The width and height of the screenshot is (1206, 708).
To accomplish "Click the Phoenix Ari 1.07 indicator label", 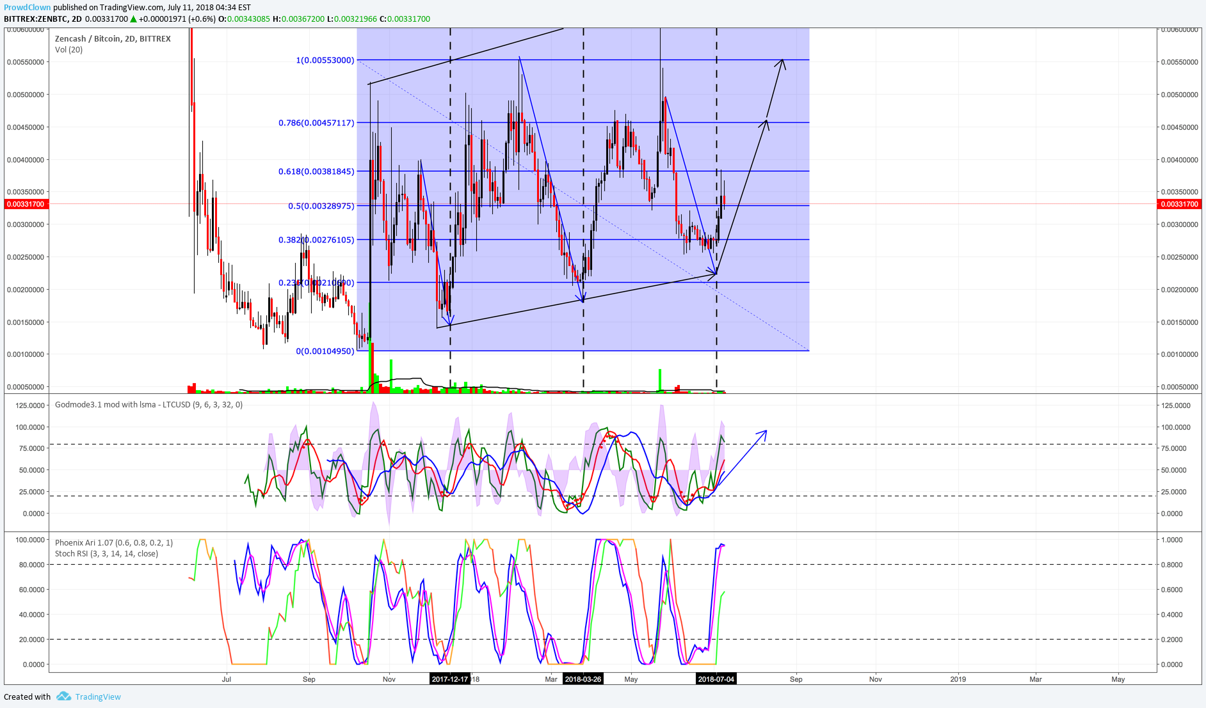I will (114, 543).
